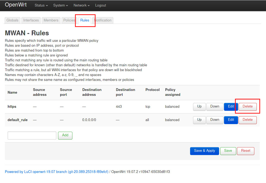266x183 pixels.
Task: Open the System dropdown menu
Action: tap(60, 5)
